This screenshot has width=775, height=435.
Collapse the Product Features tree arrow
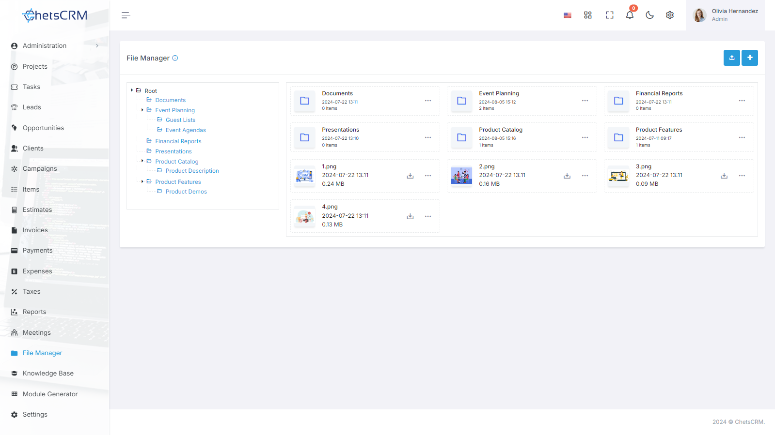(x=142, y=181)
